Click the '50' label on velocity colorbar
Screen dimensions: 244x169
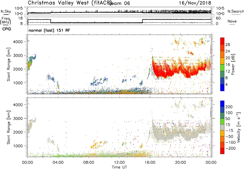[228, 119]
